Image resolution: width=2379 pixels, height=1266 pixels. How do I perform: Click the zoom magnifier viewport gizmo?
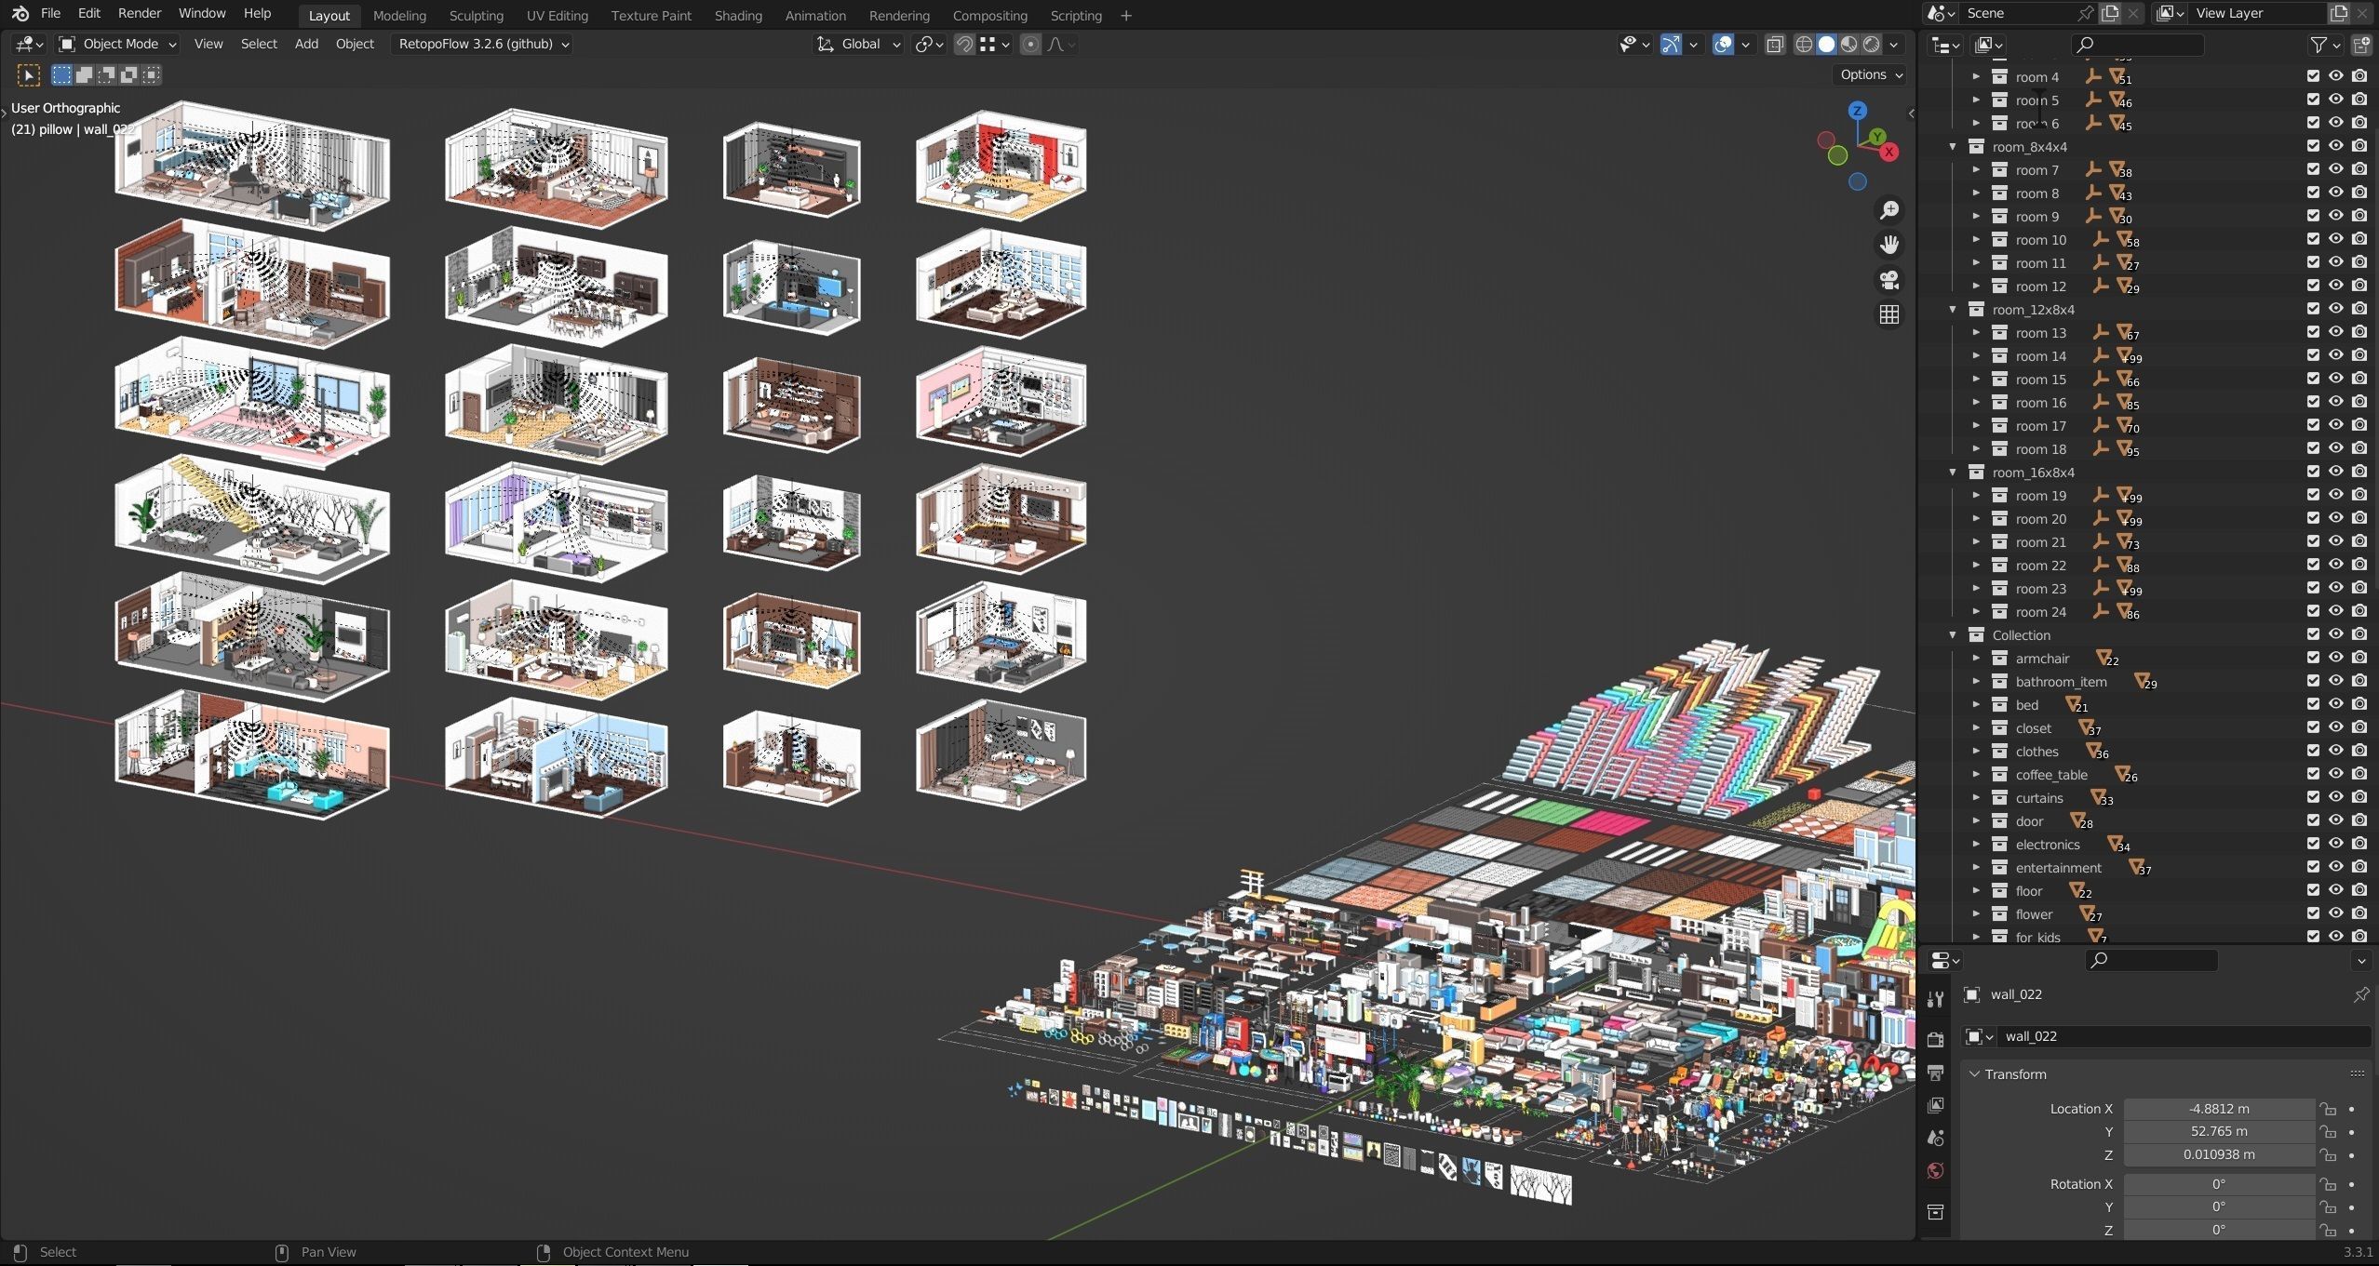pos(1888,211)
